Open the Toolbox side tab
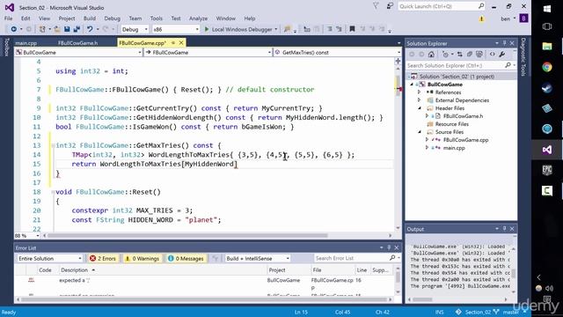Image resolution: width=563 pixels, height=317 pixels. pos(6,47)
